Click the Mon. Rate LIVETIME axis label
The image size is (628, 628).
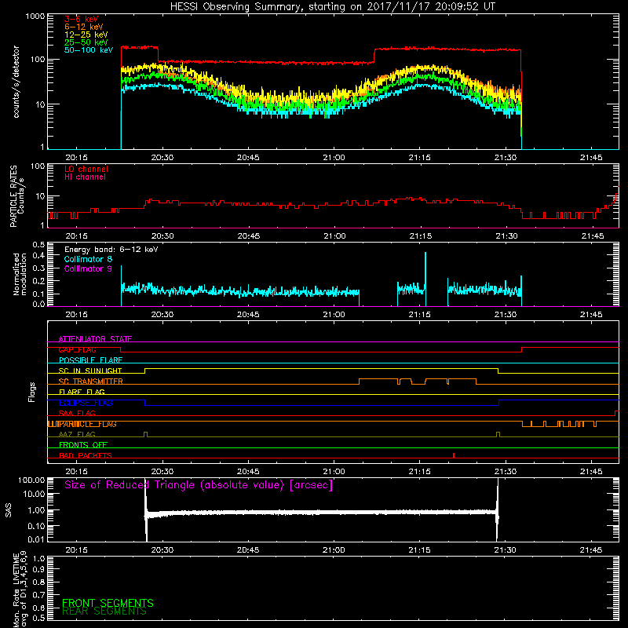pyautogui.click(x=20, y=589)
